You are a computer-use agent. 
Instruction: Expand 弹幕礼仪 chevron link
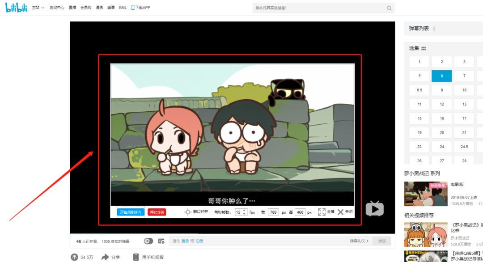coord(359,241)
